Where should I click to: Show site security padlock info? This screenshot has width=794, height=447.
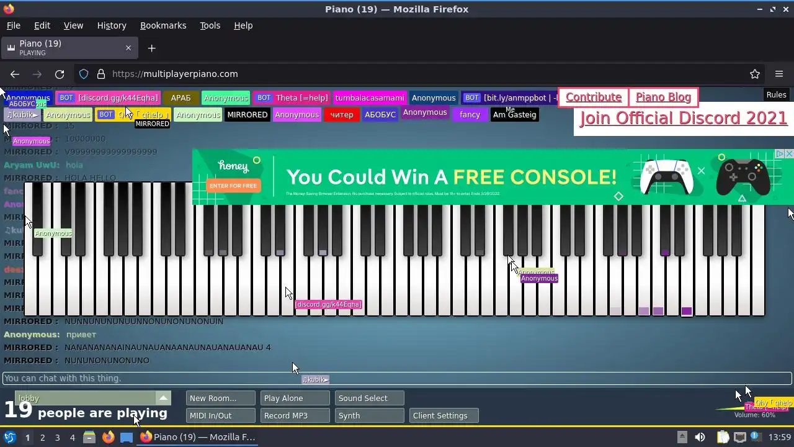101,74
